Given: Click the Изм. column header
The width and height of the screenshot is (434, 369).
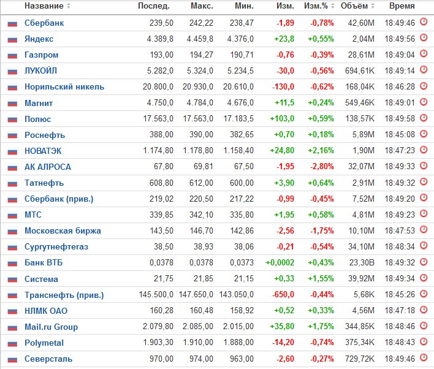Looking at the screenshot, I should [x=285, y=6].
